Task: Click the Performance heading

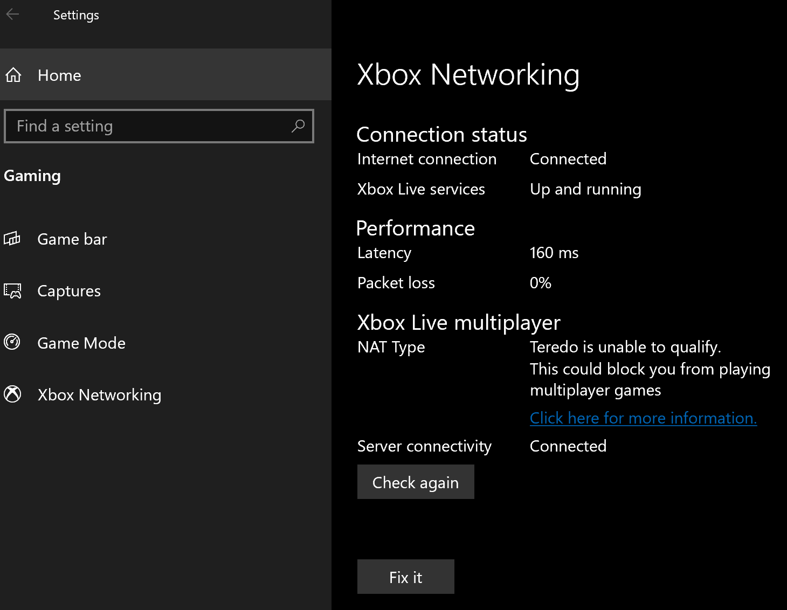Action: [416, 228]
